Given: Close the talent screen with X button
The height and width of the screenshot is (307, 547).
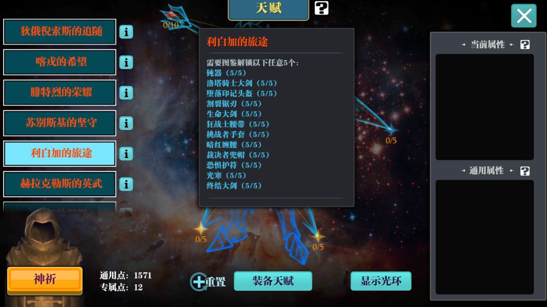Looking at the screenshot, I should click(x=524, y=16).
